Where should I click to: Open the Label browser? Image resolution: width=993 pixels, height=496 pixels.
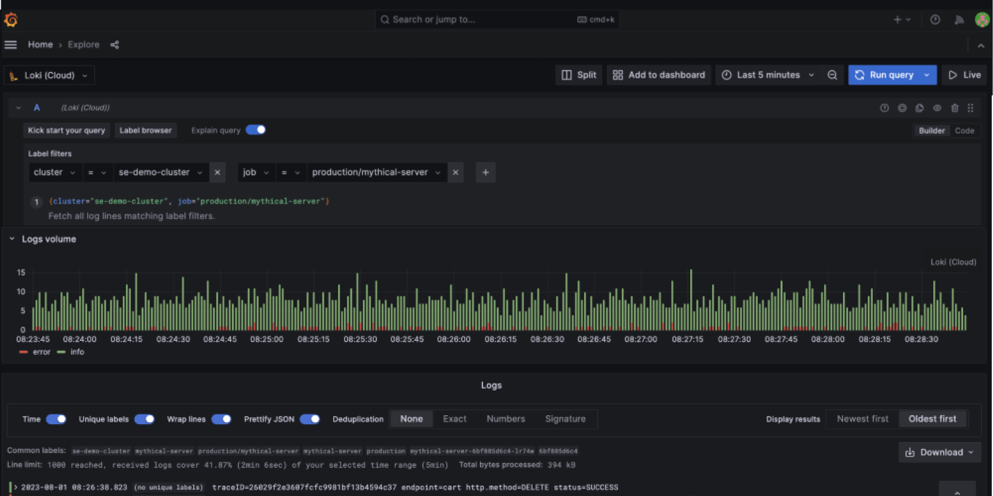146,130
